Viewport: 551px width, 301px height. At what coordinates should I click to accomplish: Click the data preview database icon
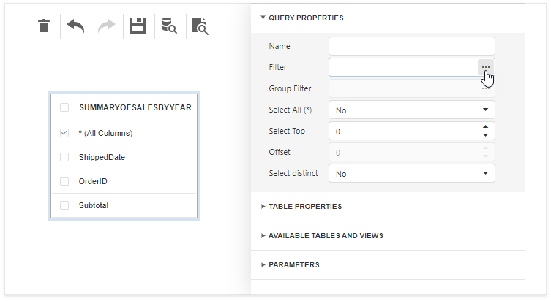pos(169,26)
